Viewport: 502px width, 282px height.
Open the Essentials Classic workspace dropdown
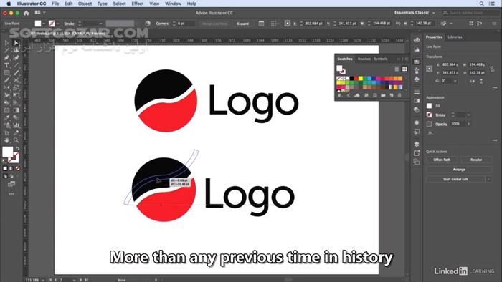415,13
